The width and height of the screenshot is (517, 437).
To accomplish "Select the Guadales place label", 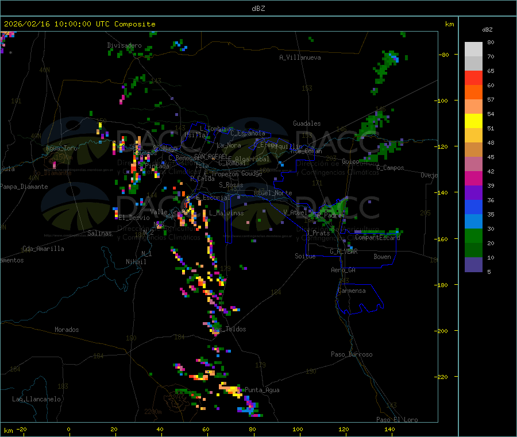I will point(307,123).
